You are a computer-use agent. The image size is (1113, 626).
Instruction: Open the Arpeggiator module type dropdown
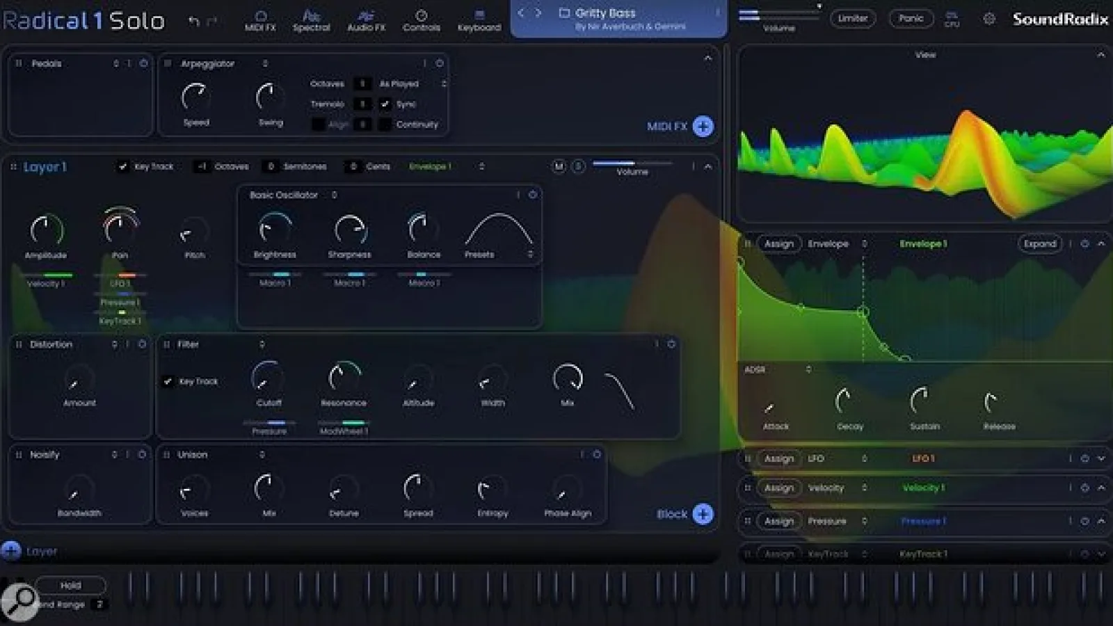265,63
